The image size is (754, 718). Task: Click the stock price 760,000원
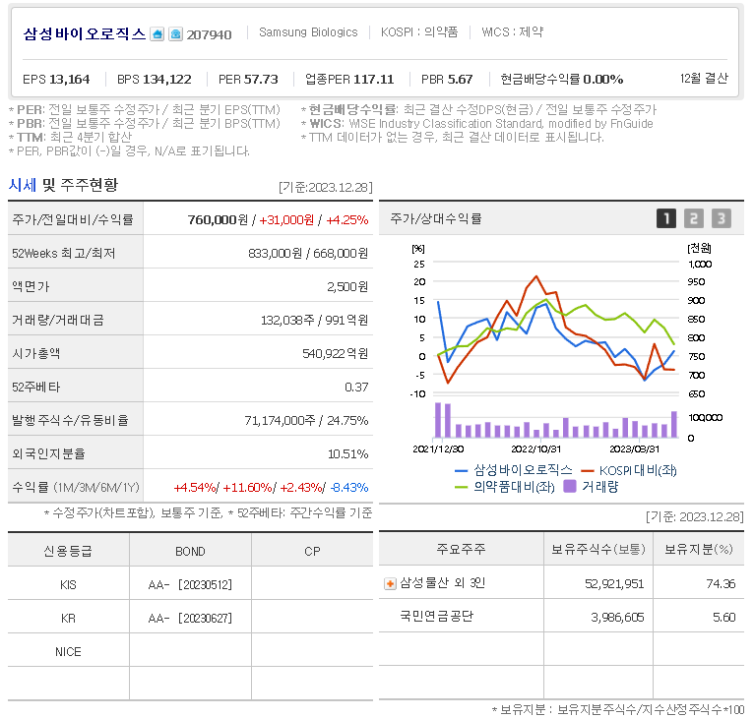(x=218, y=220)
